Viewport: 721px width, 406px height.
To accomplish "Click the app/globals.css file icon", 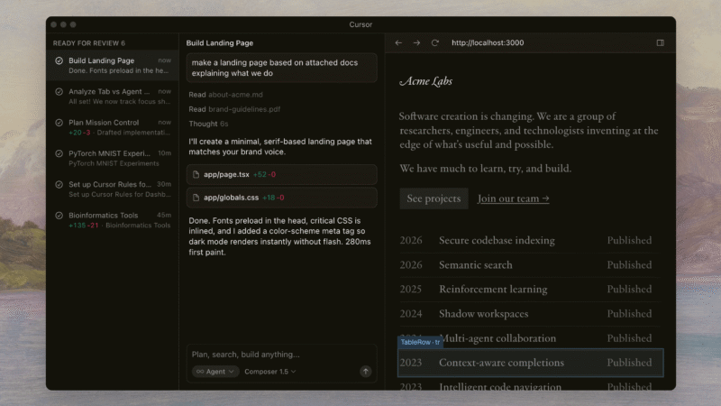I will click(196, 198).
